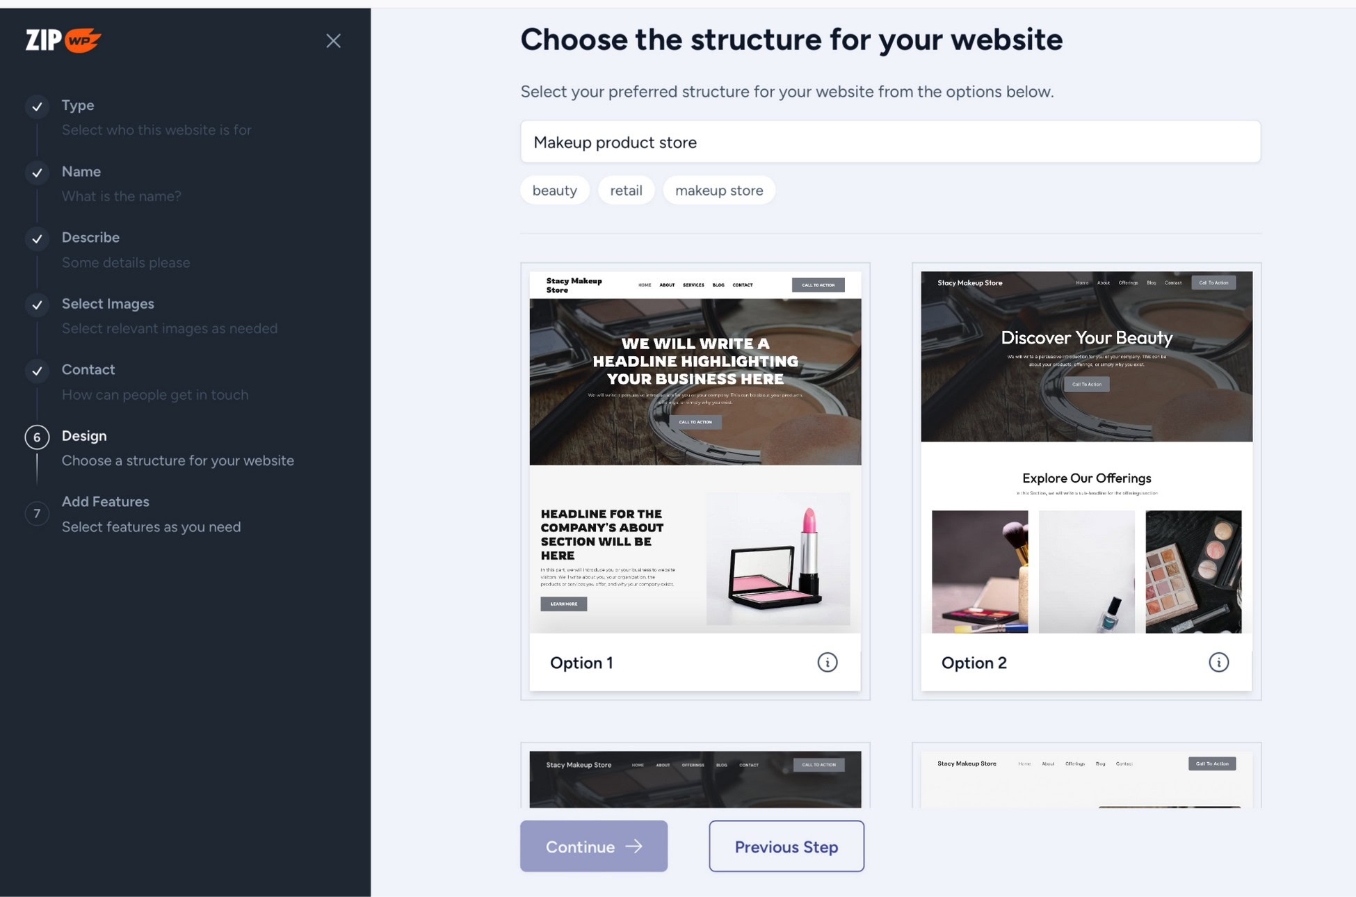Select the 'makeup store' tag icon

click(x=718, y=189)
